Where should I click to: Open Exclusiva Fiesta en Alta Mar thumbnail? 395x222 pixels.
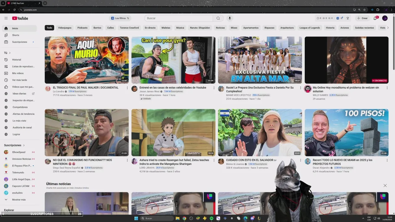point(260,60)
